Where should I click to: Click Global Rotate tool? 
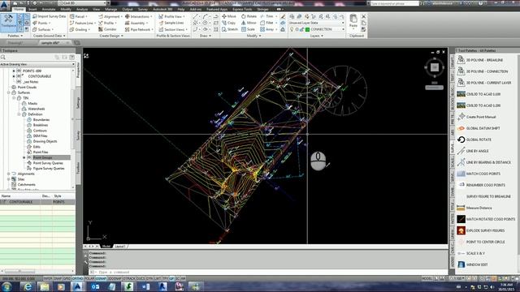click(474, 140)
